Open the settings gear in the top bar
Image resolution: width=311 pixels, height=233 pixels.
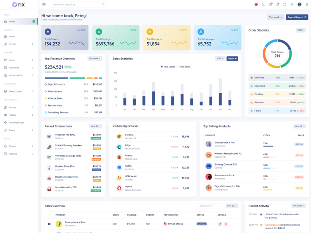307,5
